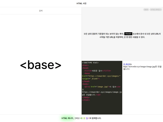Click the highlighted <head> tag in description

[128, 34]
